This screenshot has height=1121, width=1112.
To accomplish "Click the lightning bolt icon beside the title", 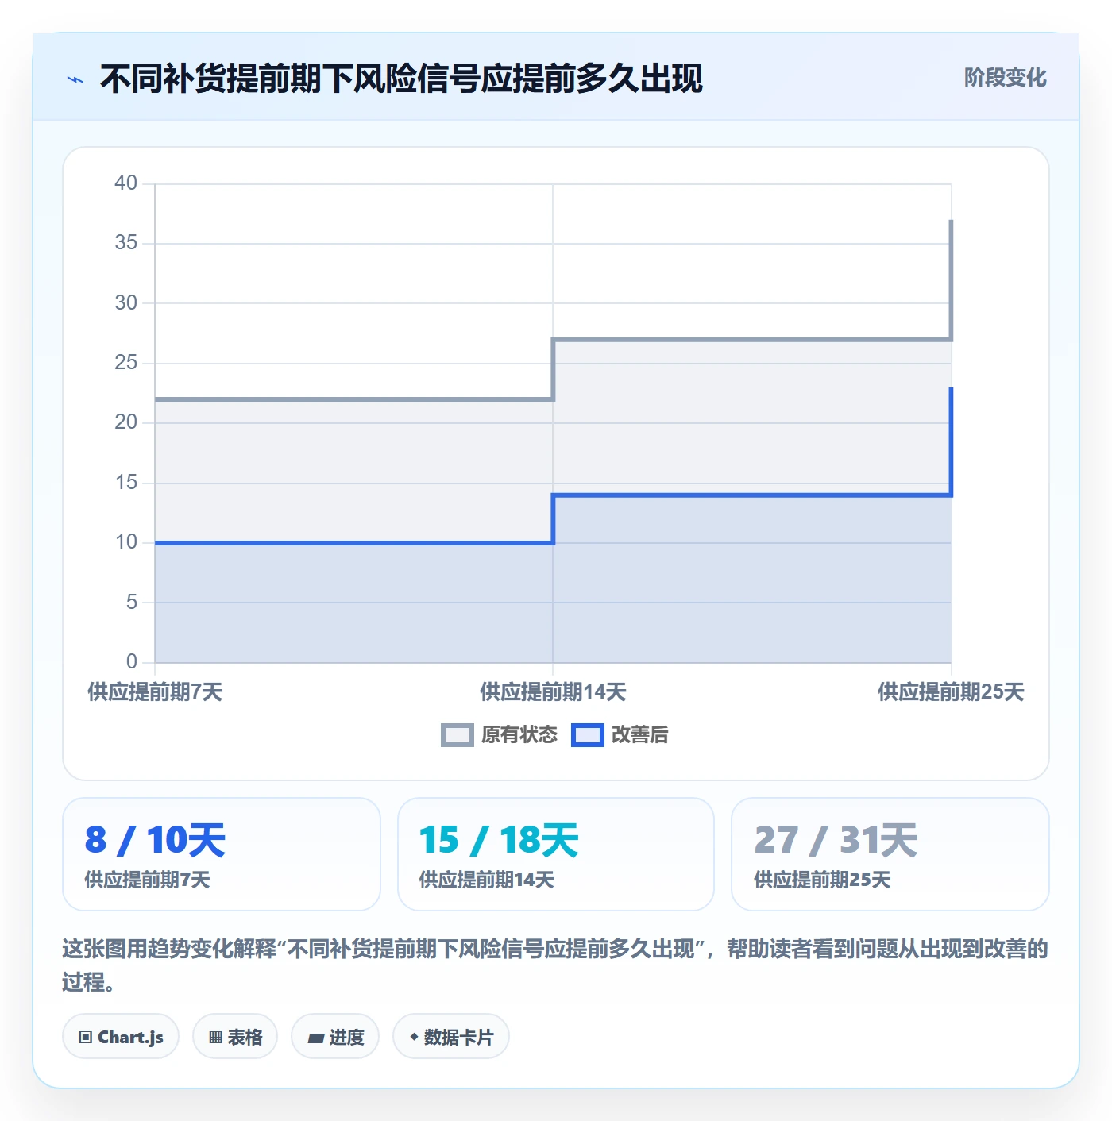I will click(x=75, y=79).
